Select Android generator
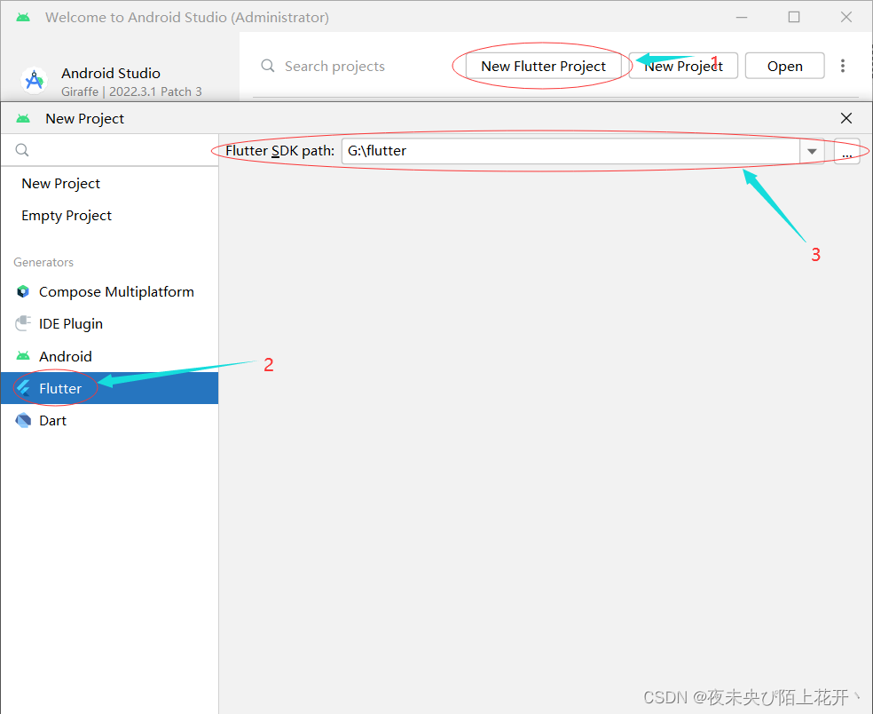 [110, 356]
